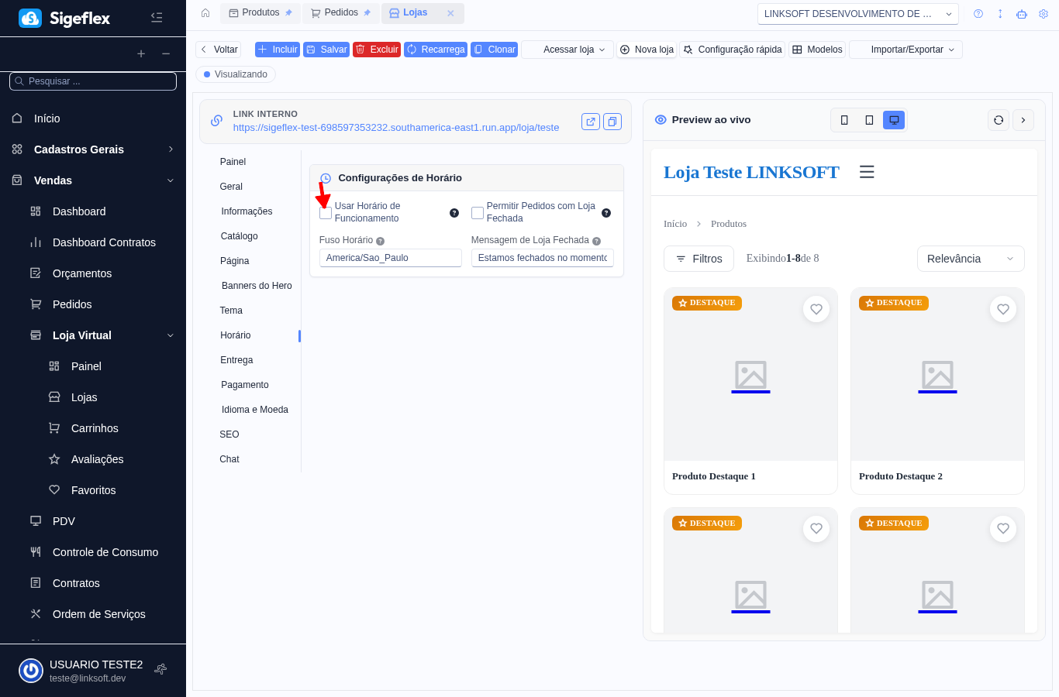Image resolution: width=1059 pixels, height=697 pixels.
Task: Favorite Produto Destaque 2 with the heart icon
Action: coord(1003,309)
